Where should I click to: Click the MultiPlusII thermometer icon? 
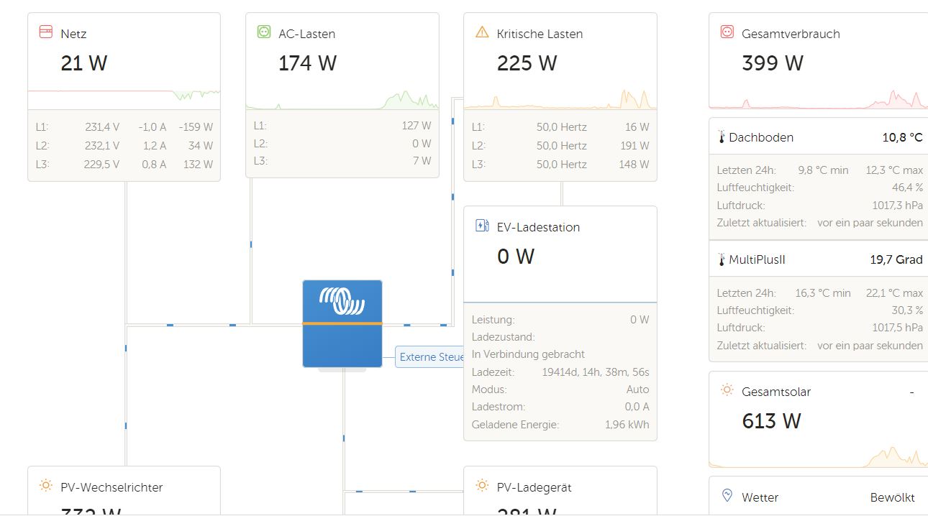(x=722, y=259)
